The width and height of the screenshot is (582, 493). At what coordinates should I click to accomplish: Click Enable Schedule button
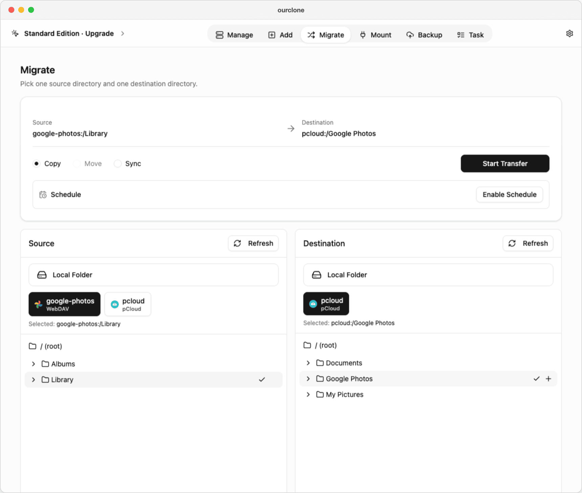[x=509, y=195]
